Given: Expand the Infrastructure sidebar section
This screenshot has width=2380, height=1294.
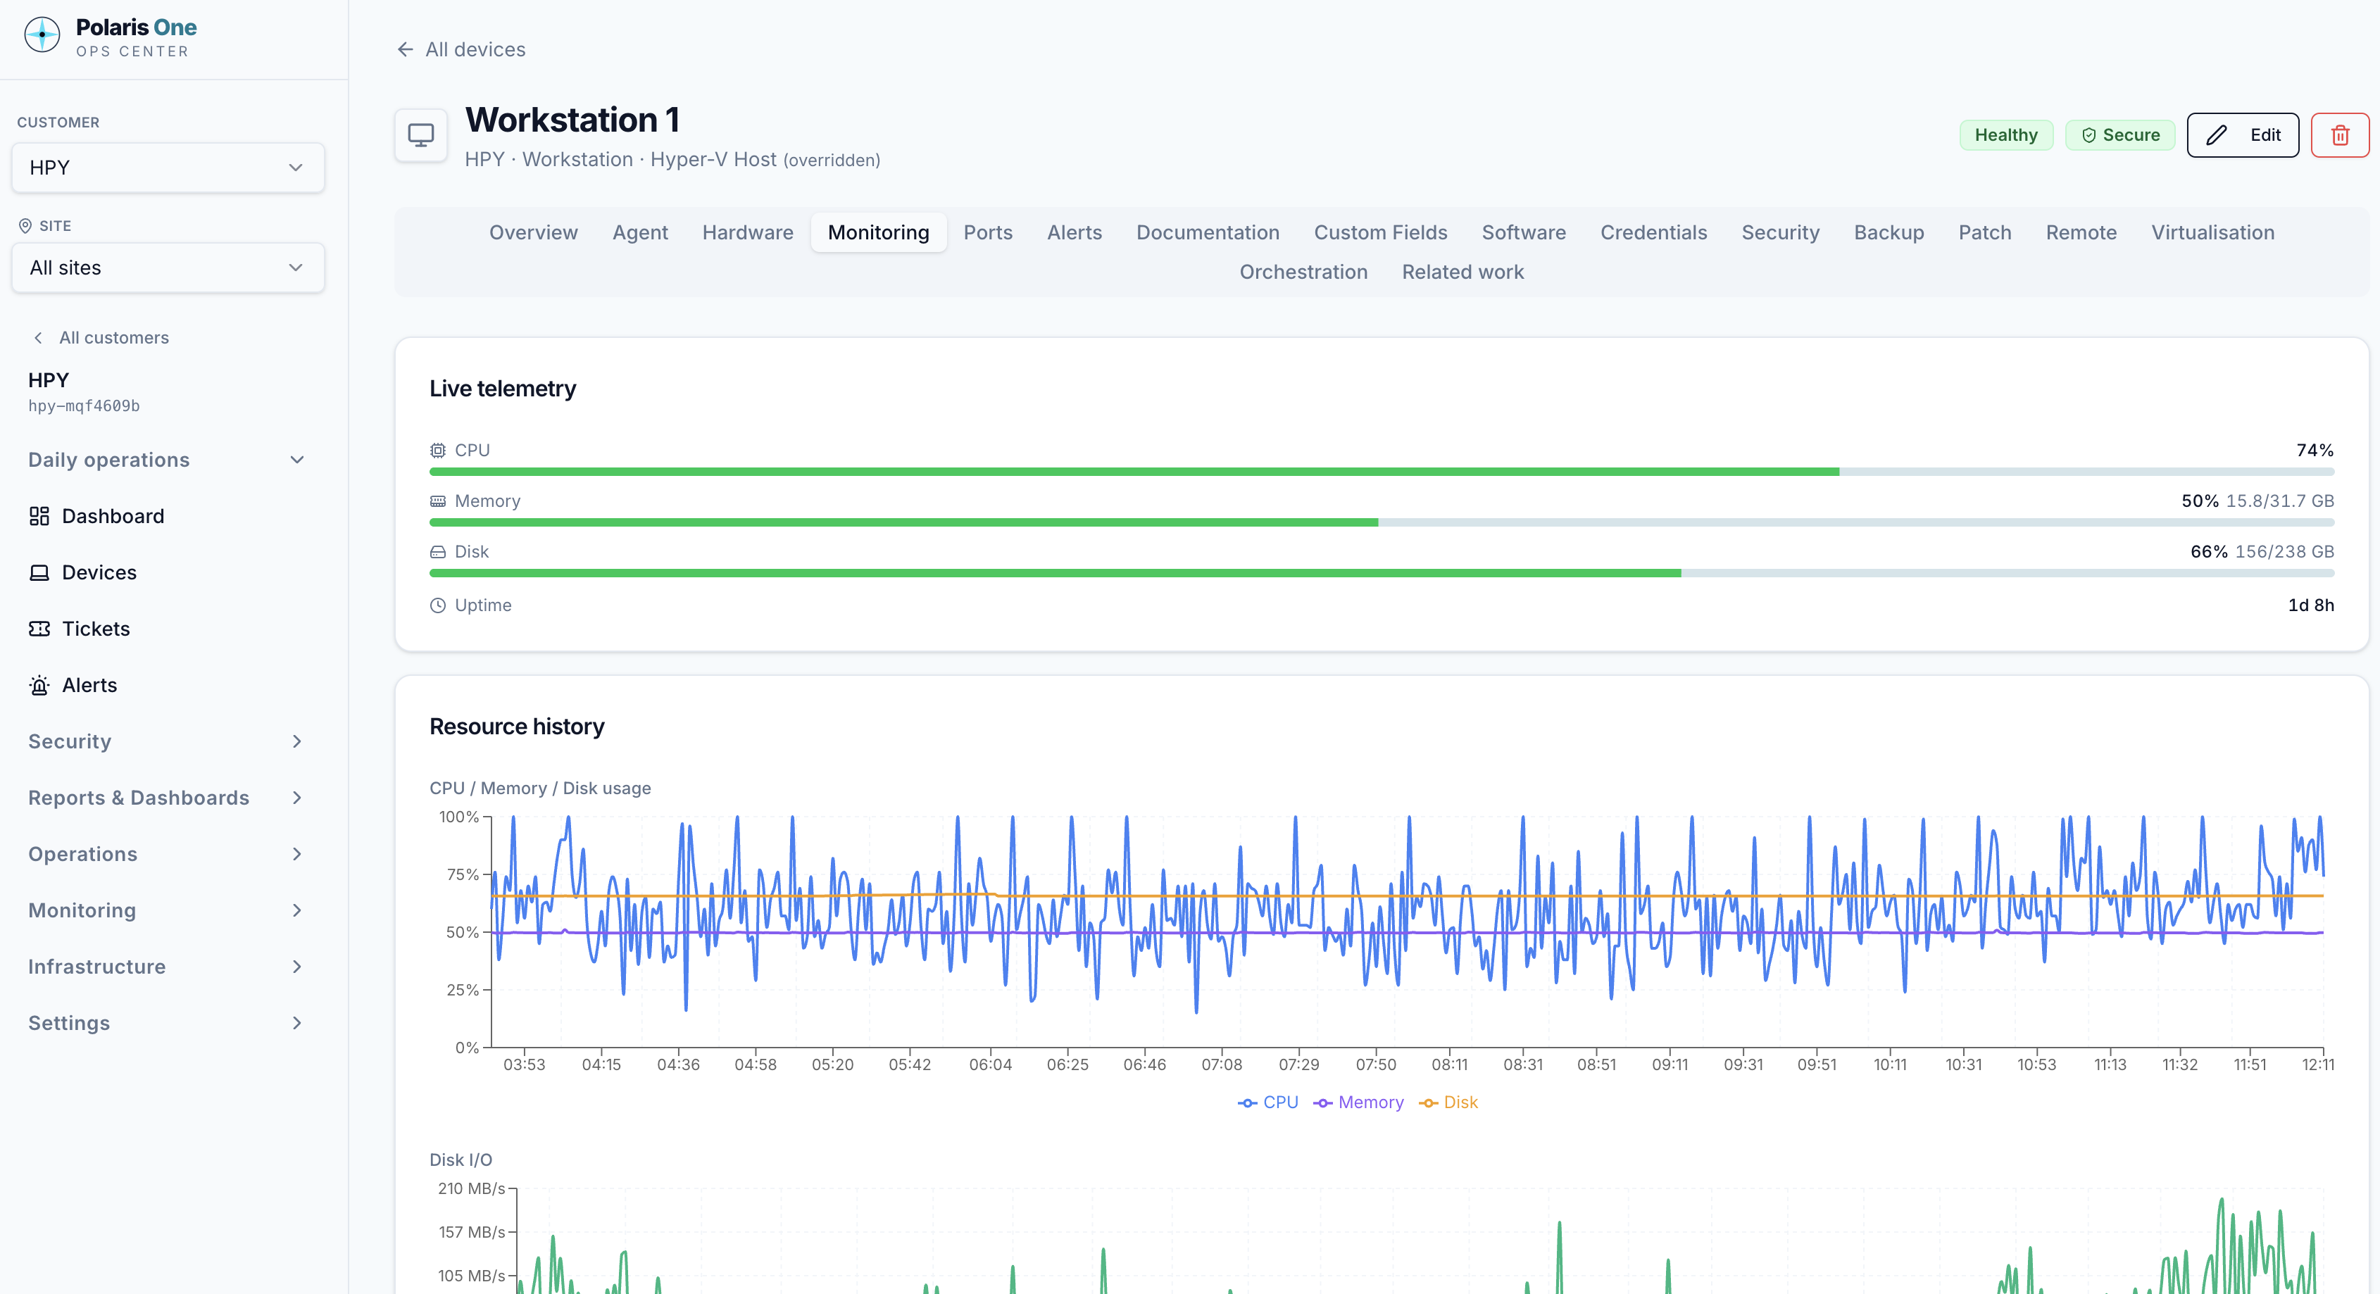Looking at the screenshot, I should [x=168, y=967].
